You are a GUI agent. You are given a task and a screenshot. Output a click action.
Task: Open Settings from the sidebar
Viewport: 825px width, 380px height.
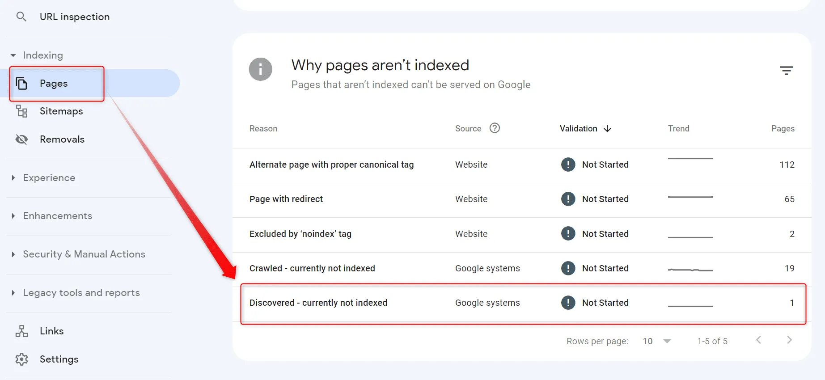pyautogui.click(x=59, y=359)
